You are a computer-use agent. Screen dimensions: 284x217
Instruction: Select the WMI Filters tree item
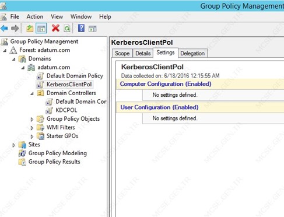pos(61,127)
